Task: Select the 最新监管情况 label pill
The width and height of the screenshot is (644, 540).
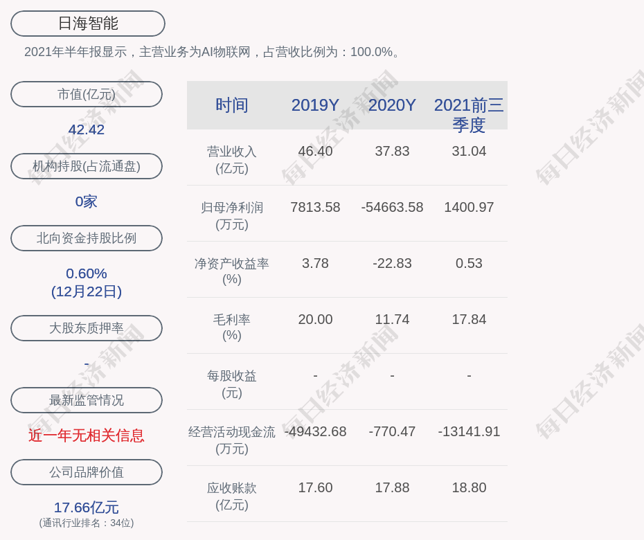Action: (x=87, y=400)
